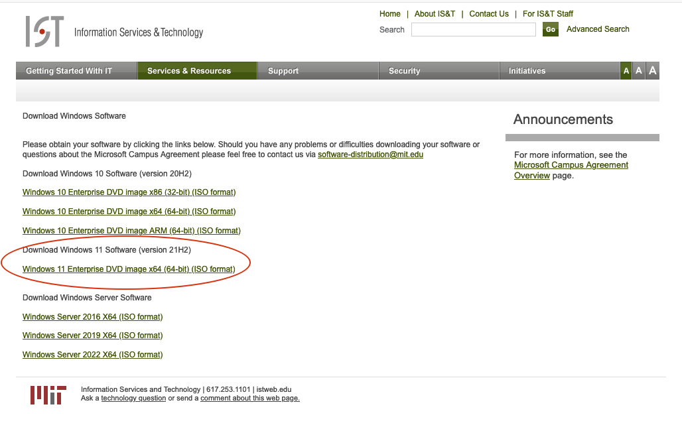The width and height of the screenshot is (682, 433).
Task: Download Windows 11 Enterprise x64 ISO
Action: coord(129,269)
